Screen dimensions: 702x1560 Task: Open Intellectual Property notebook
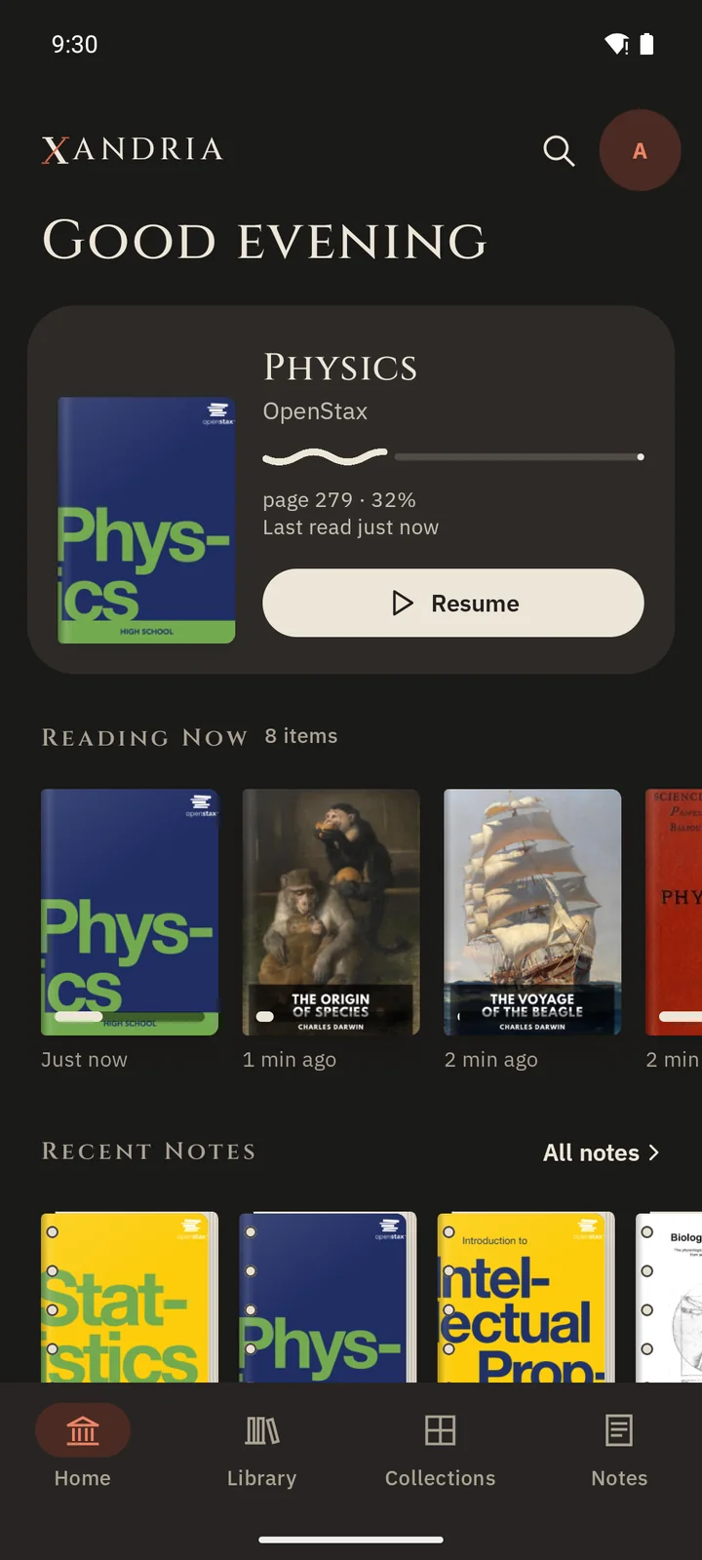(526, 1297)
